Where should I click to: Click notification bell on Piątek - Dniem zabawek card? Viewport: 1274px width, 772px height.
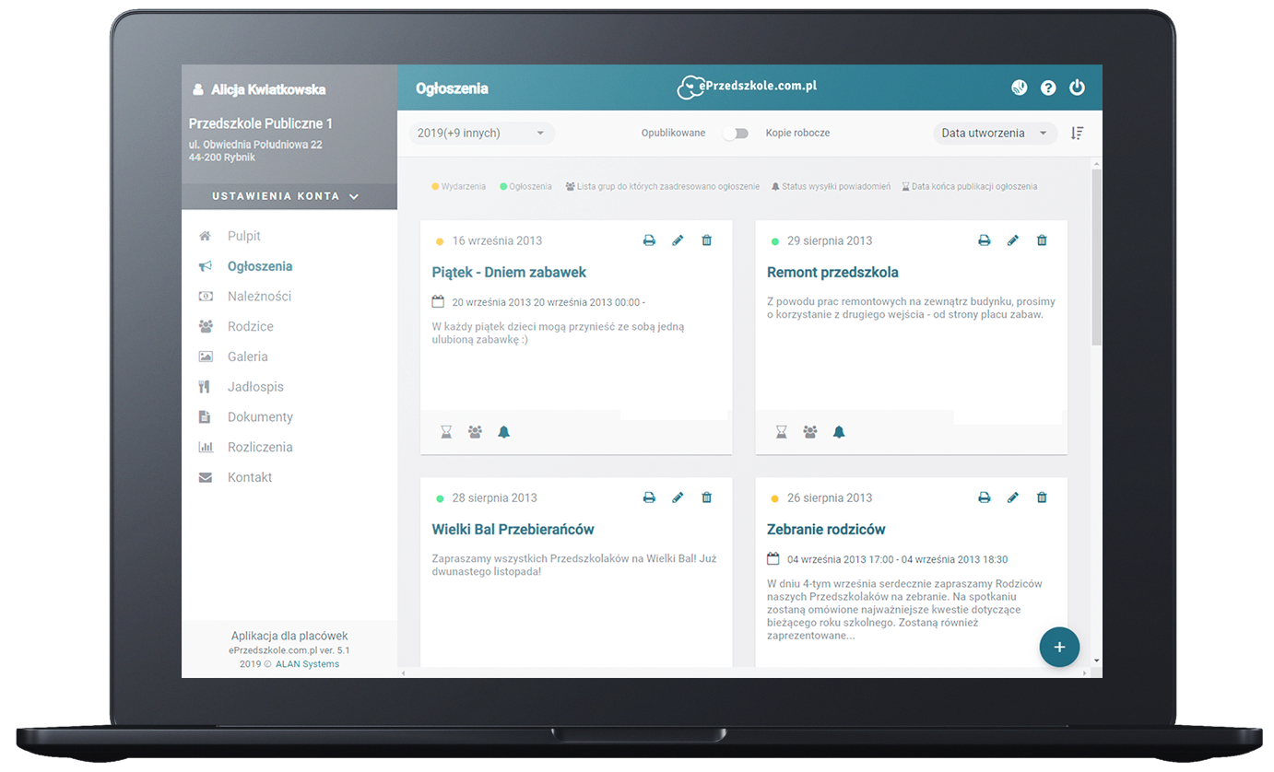tap(503, 431)
